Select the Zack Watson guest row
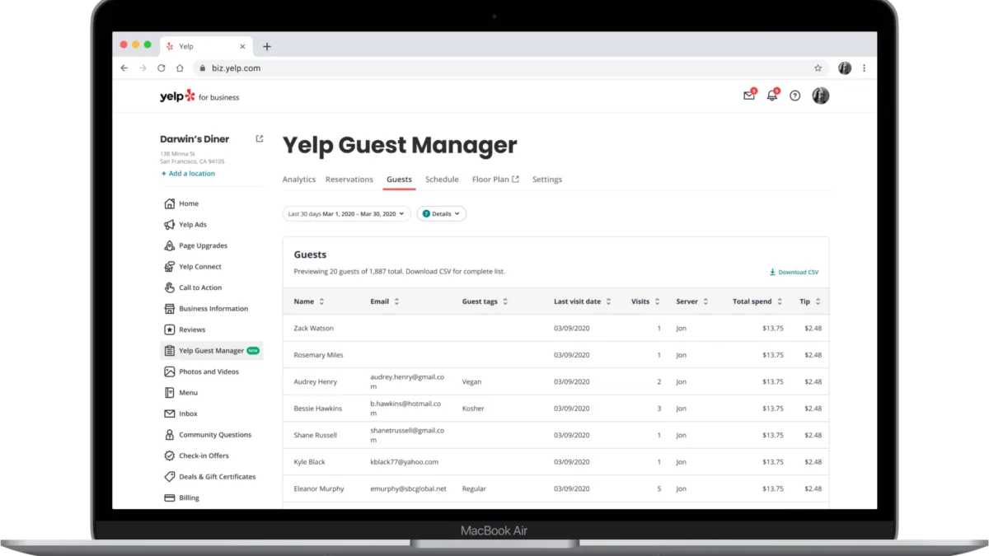The height and width of the screenshot is (556, 989). 556,328
